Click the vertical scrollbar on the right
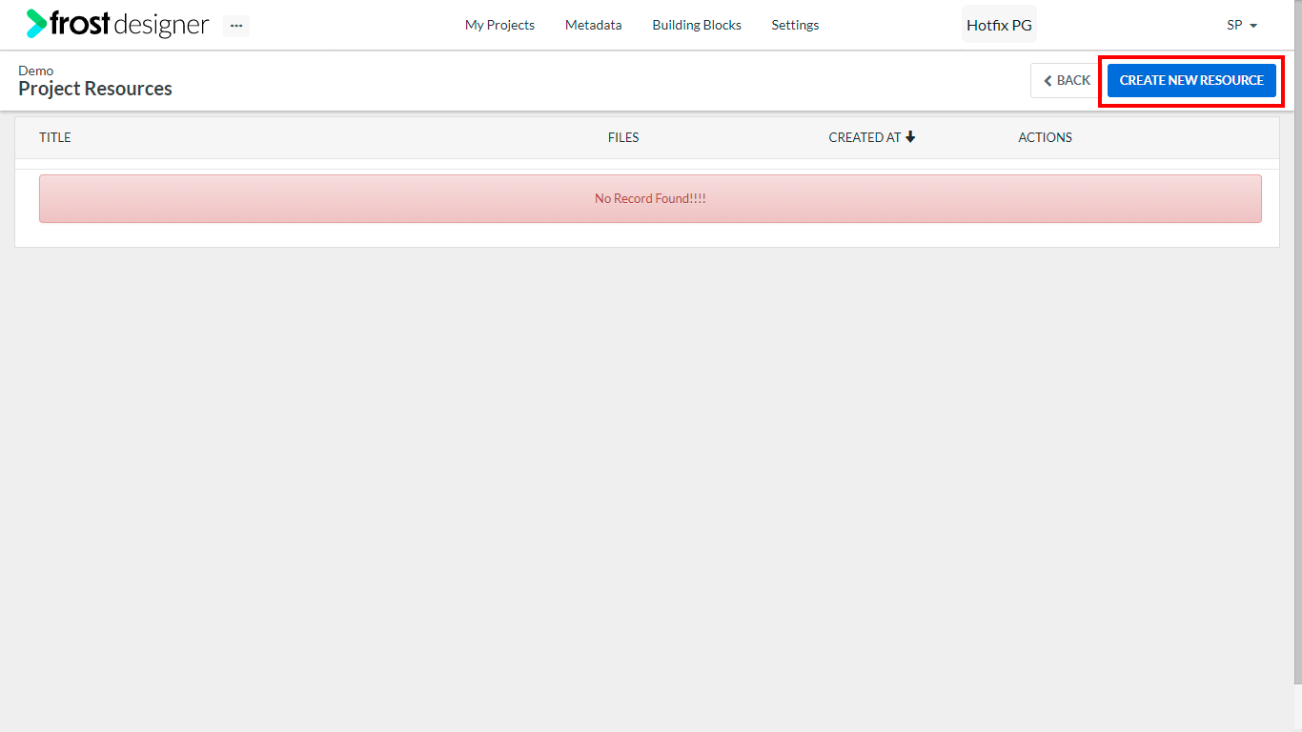Viewport: 1302px width, 732px height. [x=1298, y=343]
